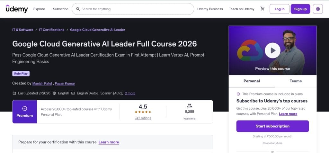Click the Log in button
The height and width of the screenshot is (153, 329).
[280, 9]
